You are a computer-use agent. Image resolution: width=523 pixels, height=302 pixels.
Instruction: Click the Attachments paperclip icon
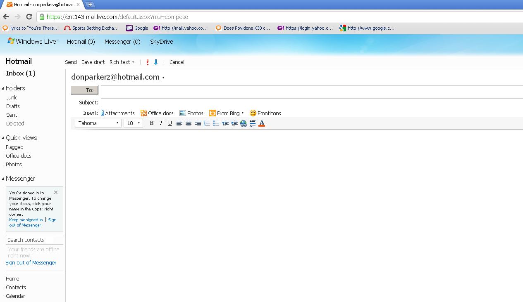[x=103, y=113]
